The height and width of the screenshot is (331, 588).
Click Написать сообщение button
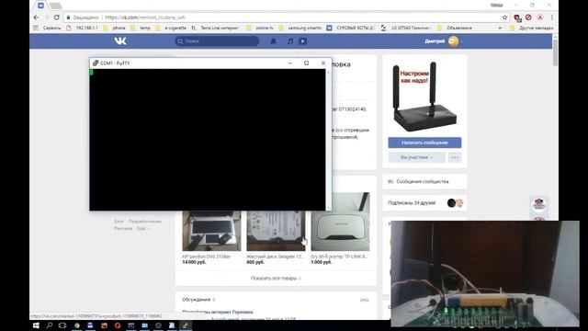click(x=424, y=143)
